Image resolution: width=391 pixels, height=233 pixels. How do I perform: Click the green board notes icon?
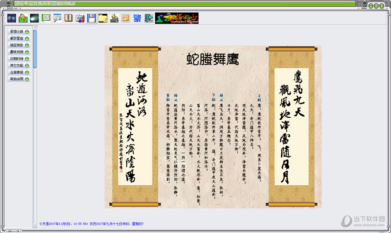point(46,18)
